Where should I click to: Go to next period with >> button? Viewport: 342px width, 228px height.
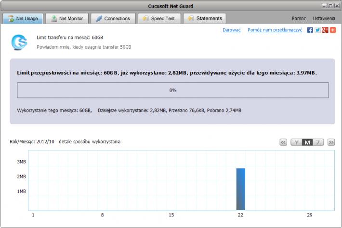pyautogui.click(x=331, y=142)
